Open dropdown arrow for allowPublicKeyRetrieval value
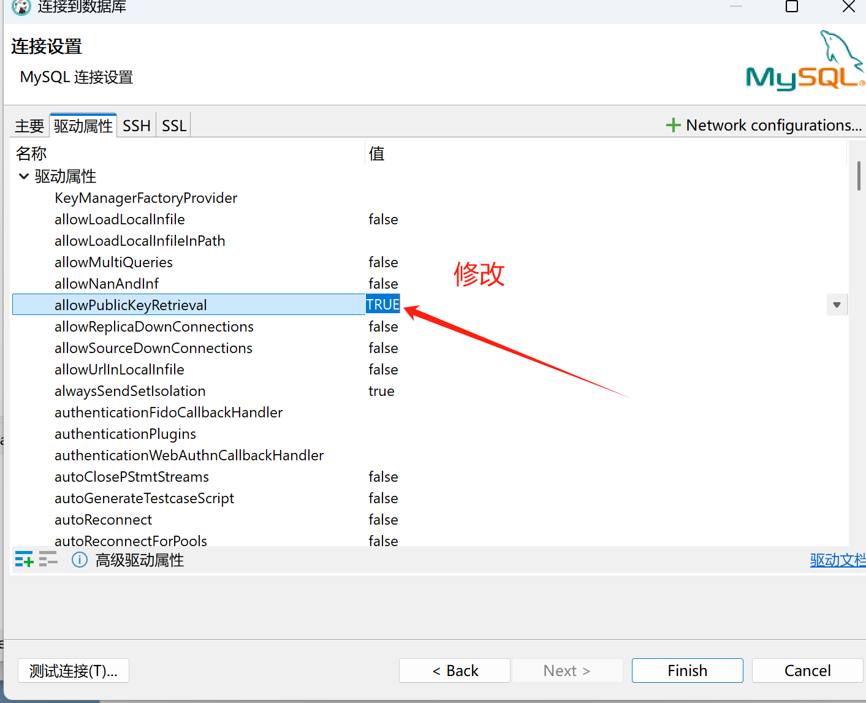 (837, 305)
